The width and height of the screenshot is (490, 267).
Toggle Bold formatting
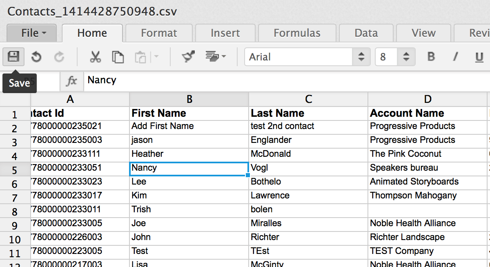pyautogui.click(x=431, y=57)
